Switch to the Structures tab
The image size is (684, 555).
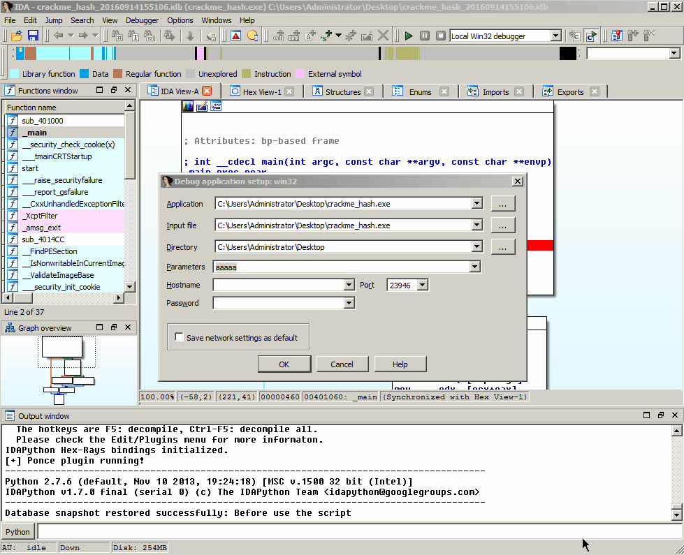[x=343, y=91]
